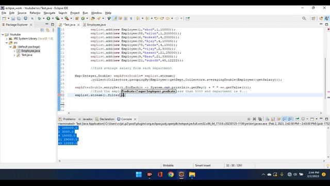330x186 pixels.
Task: Click the Pin Editor toolbar icon
Action: click(x=188, y=19)
